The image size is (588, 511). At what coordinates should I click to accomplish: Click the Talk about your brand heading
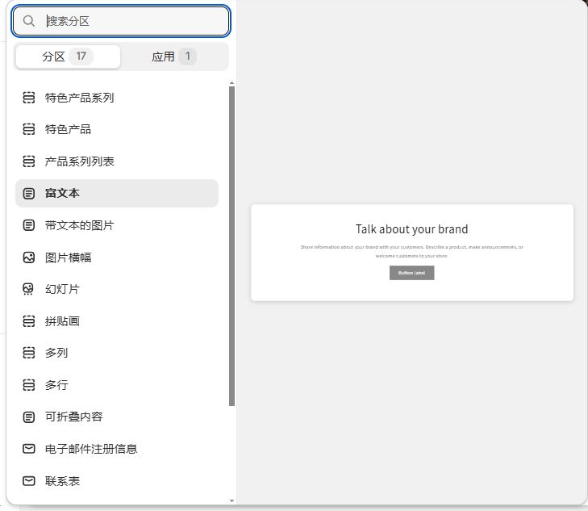pos(411,229)
